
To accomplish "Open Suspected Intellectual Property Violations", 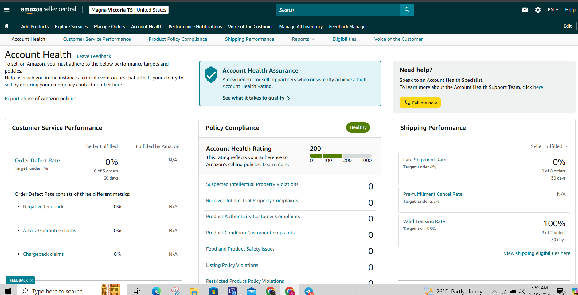I will pos(252,184).
